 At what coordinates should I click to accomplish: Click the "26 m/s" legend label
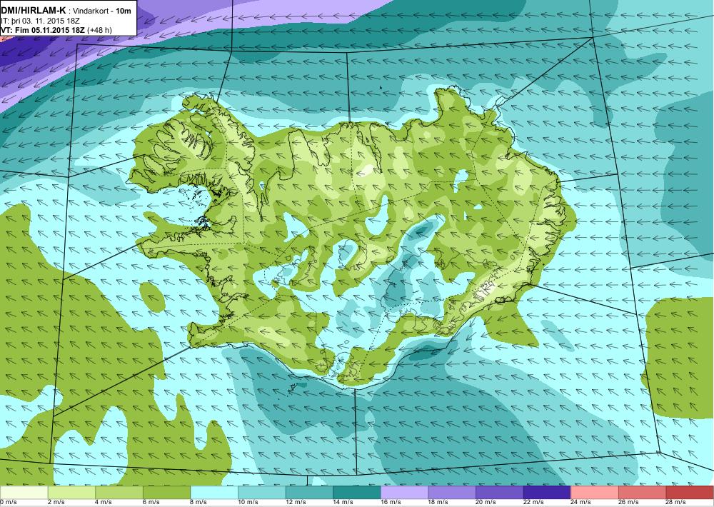[x=629, y=503]
